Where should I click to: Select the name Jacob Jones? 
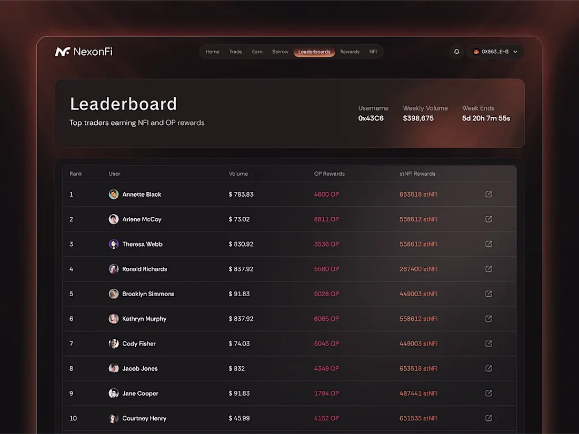coord(139,368)
